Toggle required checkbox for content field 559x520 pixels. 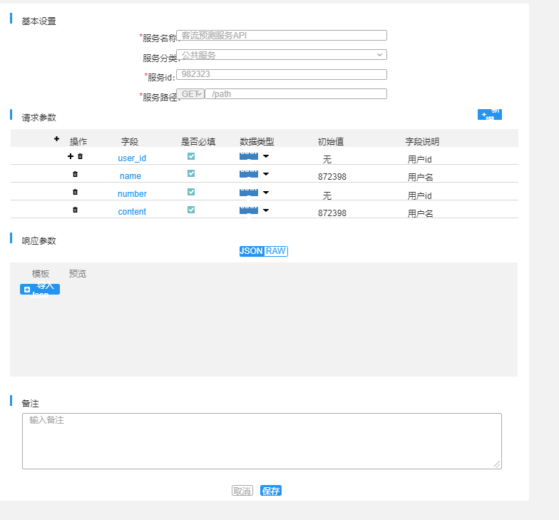click(x=191, y=210)
